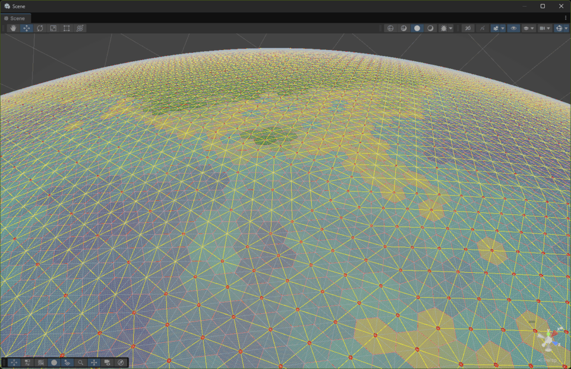Switch to shaded wireframe draw mode

(x=404, y=28)
